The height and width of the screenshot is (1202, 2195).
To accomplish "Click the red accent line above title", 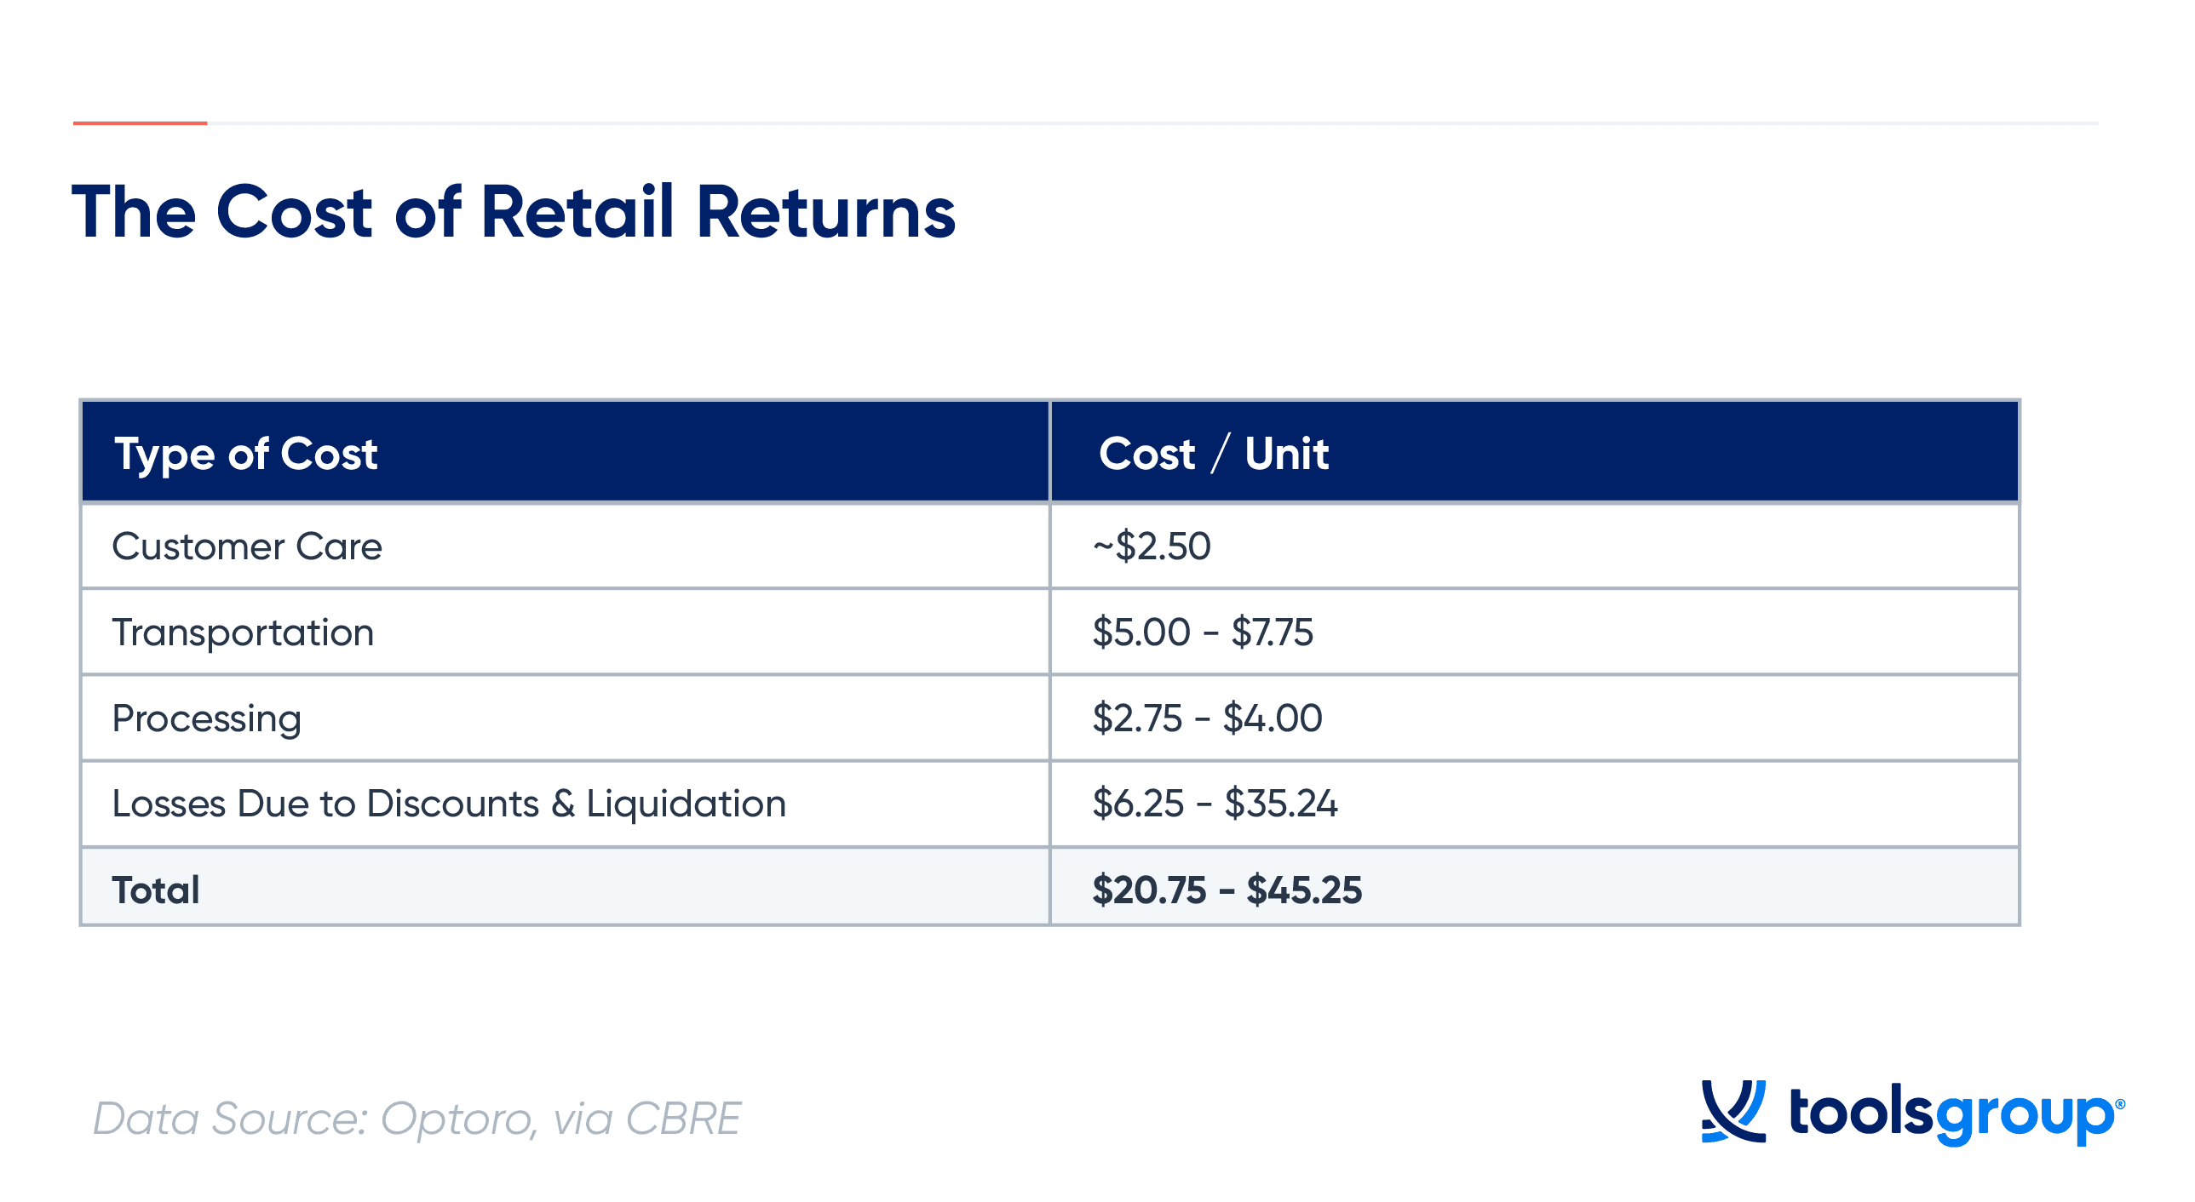I will (x=140, y=123).
